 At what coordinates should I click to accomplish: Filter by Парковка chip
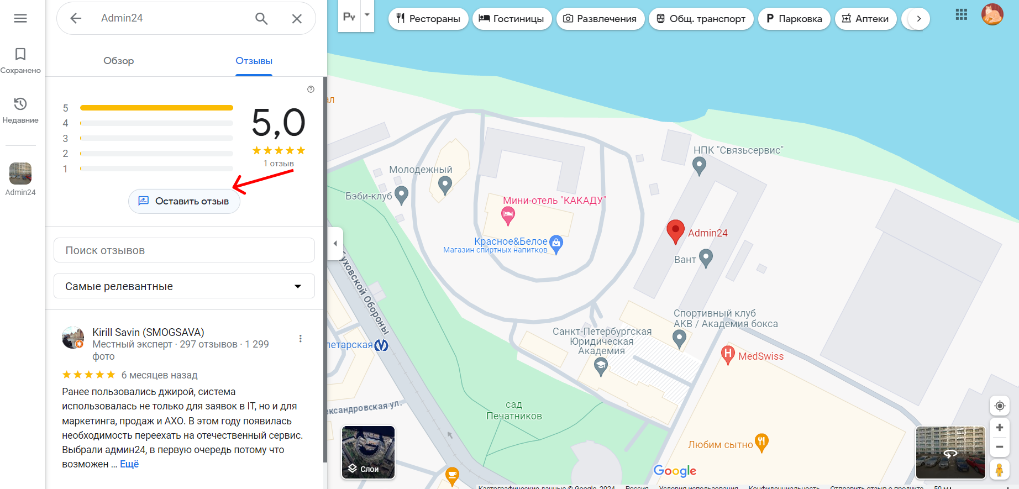[794, 19]
